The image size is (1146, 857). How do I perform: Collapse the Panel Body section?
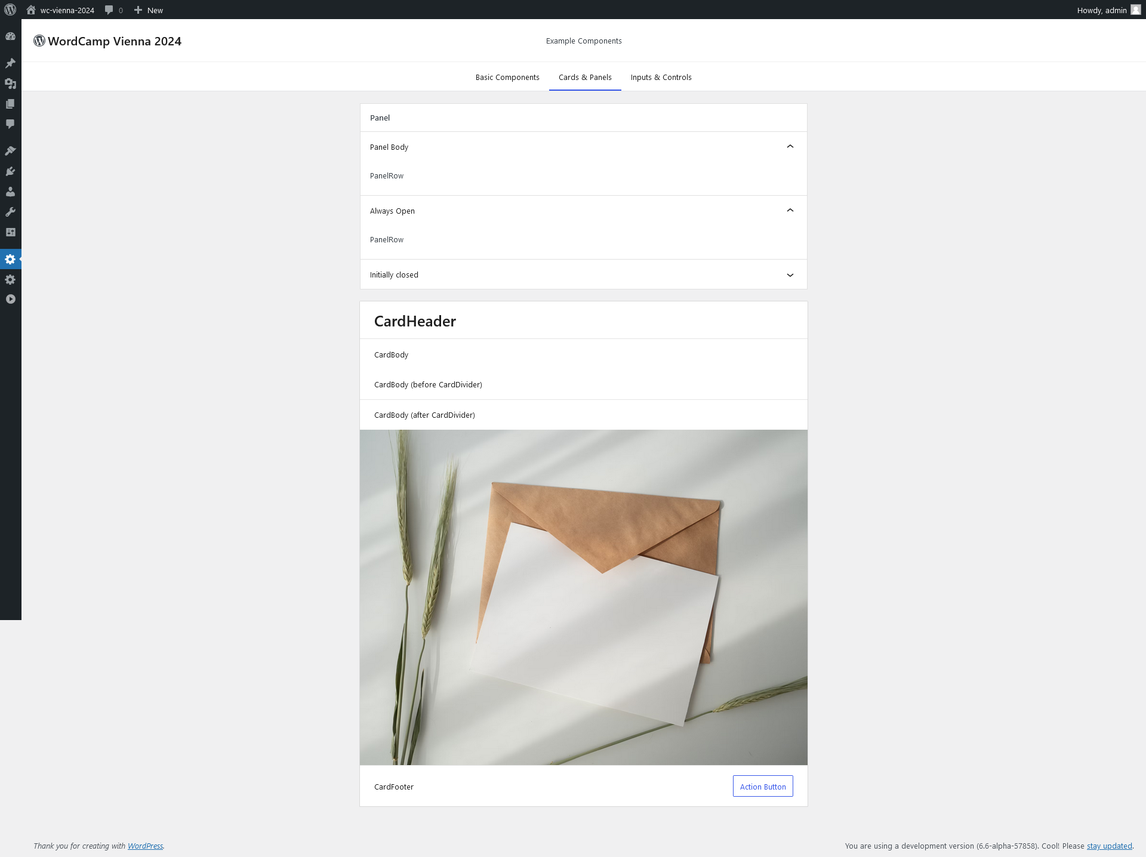[790, 146]
